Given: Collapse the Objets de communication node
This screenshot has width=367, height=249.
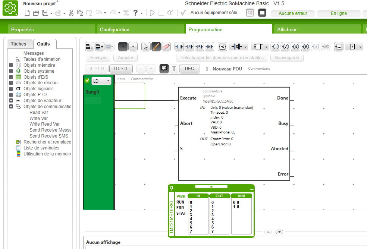Looking at the screenshot, I should (x=11, y=107).
